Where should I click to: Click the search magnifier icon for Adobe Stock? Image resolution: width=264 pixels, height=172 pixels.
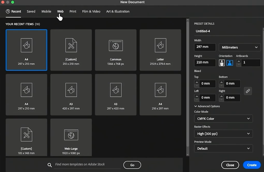50,165
